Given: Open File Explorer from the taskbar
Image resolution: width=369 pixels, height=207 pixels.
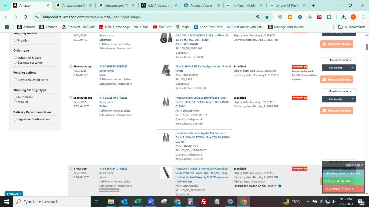Looking at the screenshot, I should (111, 202).
